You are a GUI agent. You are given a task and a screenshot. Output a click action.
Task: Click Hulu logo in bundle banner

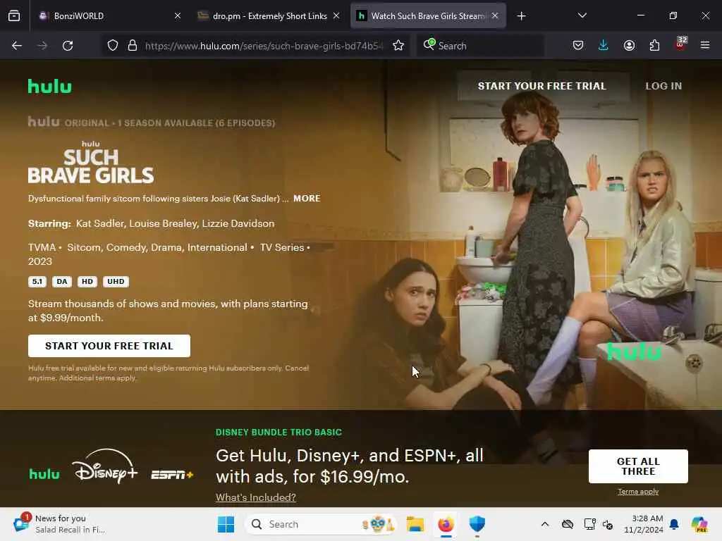[x=44, y=474]
